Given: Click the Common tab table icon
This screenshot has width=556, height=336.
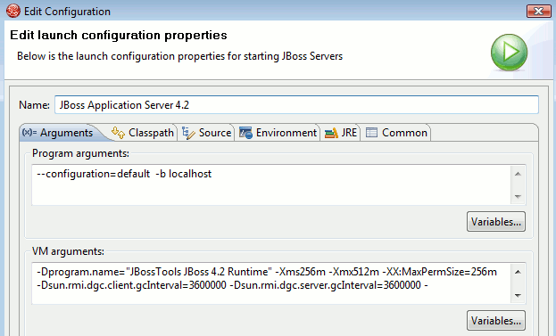Looking at the screenshot, I should (x=371, y=133).
